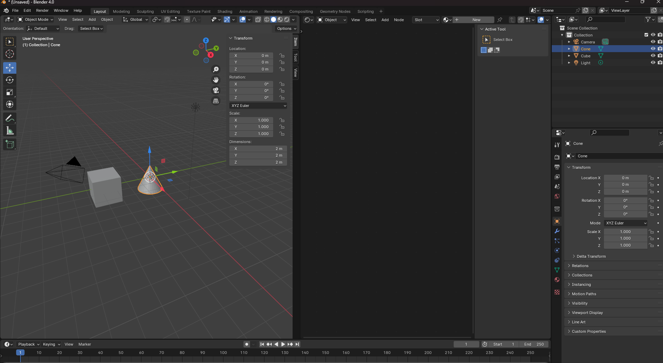Hide the Cube in the outliner
Screen dimensions: 663x363
(x=653, y=56)
